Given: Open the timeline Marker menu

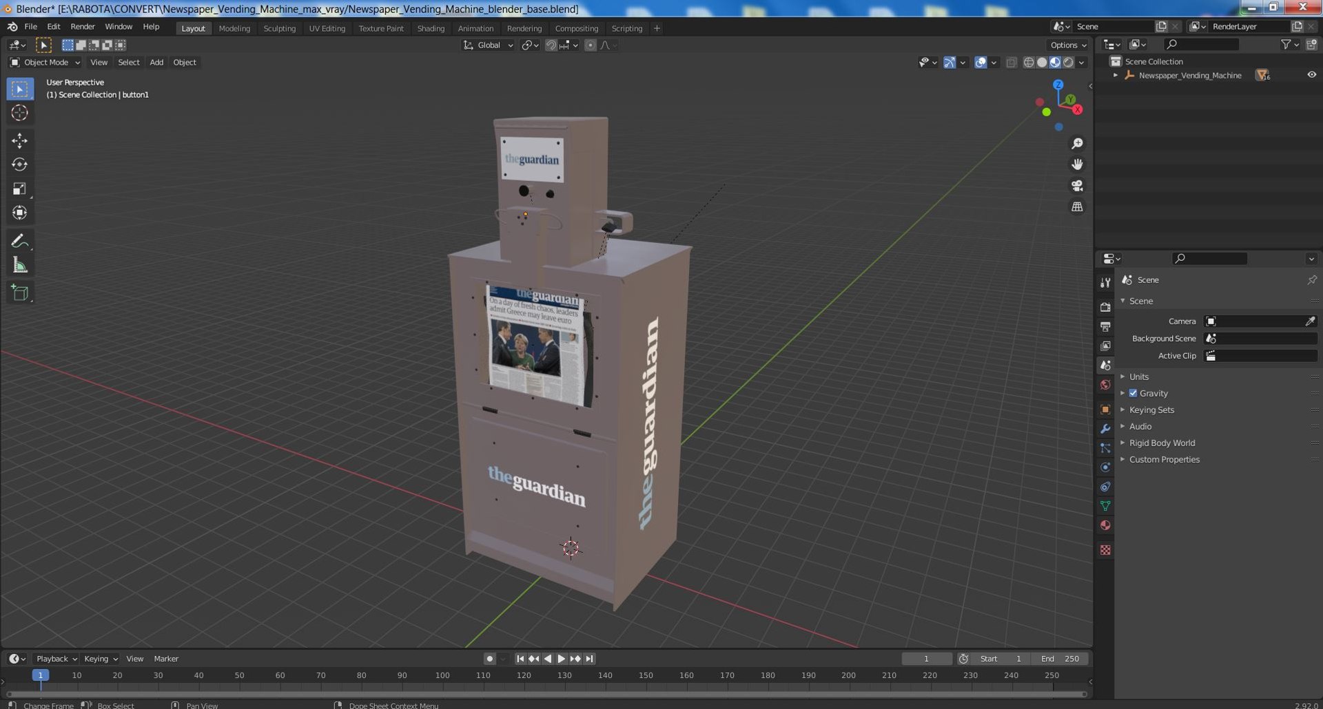Looking at the screenshot, I should (166, 659).
